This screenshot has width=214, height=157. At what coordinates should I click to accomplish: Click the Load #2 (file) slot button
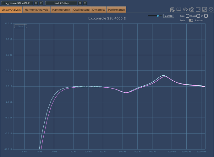click(61, 3)
